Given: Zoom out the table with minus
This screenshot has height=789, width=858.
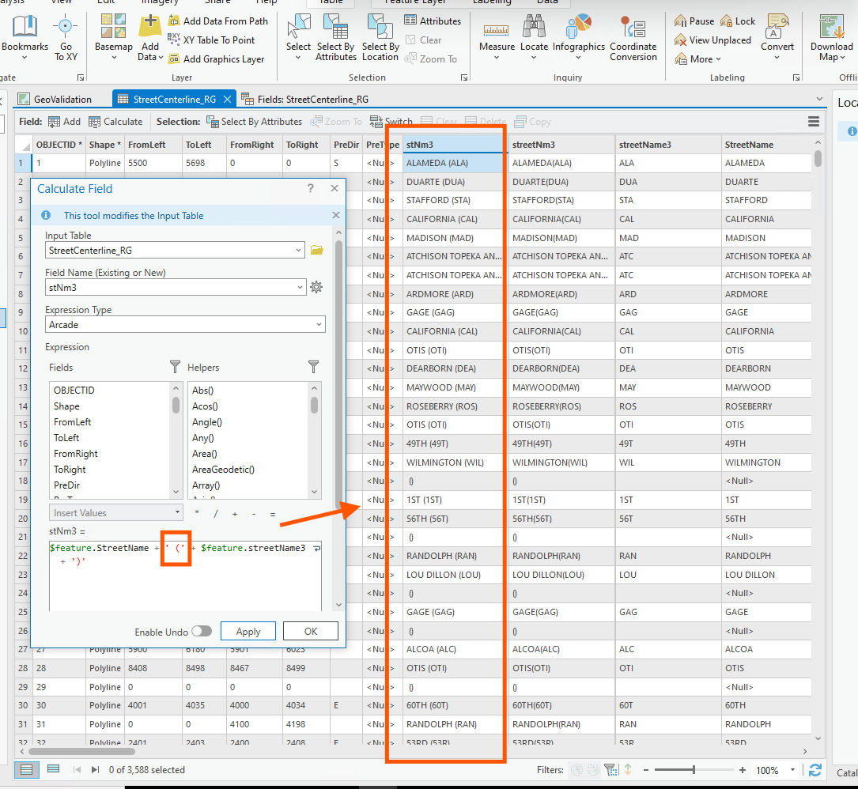Looking at the screenshot, I should [x=646, y=770].
